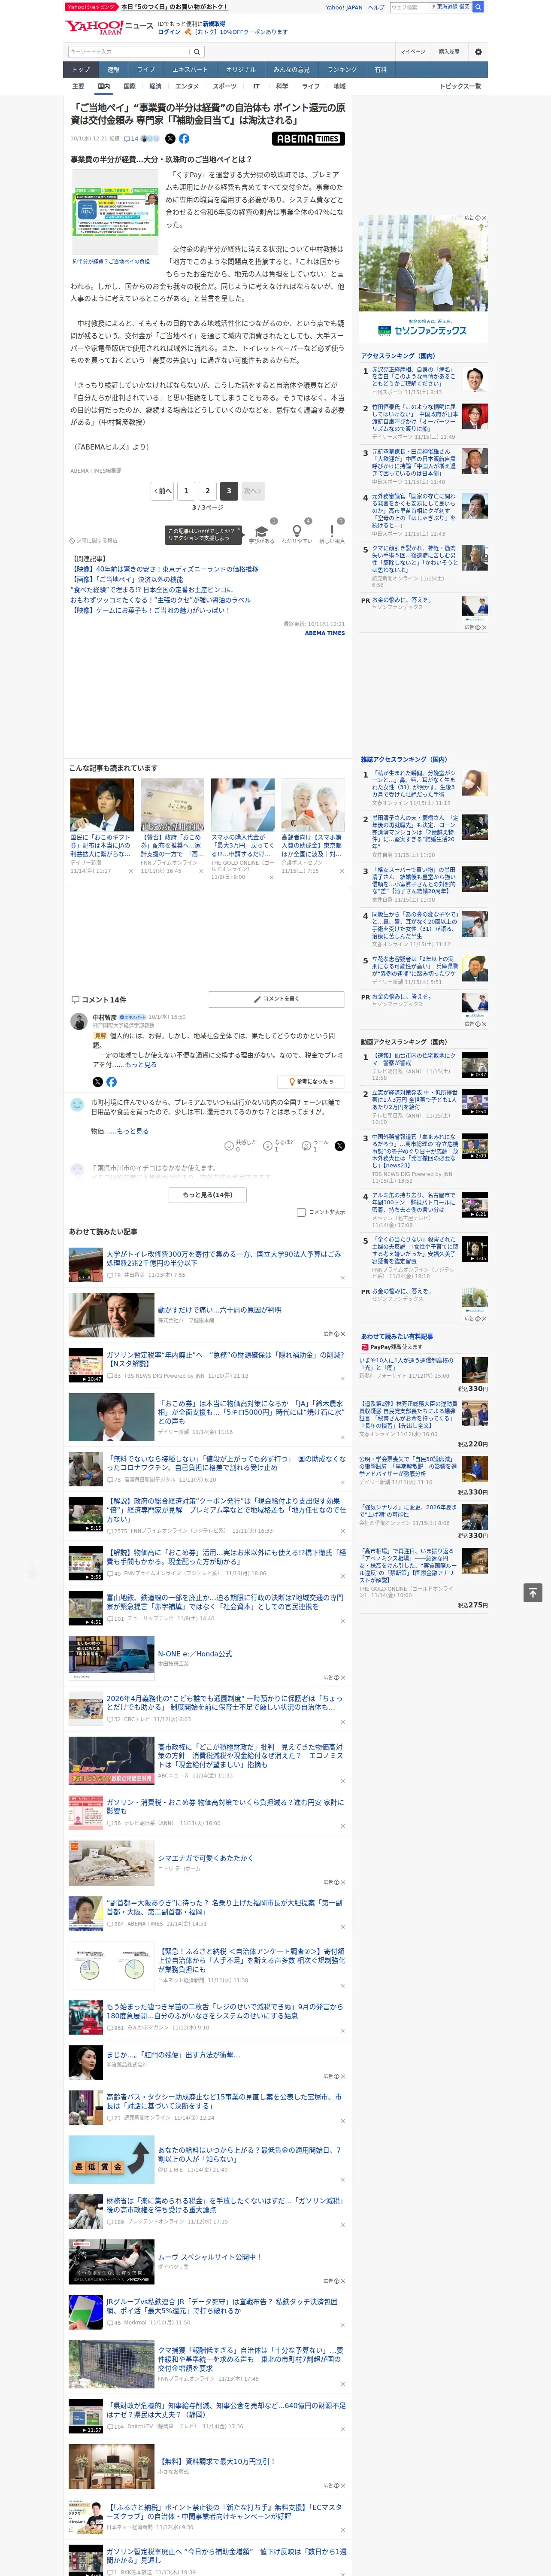This screenshot has height=2576, width=551.
Task: Open the オリジナル tab
Action: tap(241, 70)
